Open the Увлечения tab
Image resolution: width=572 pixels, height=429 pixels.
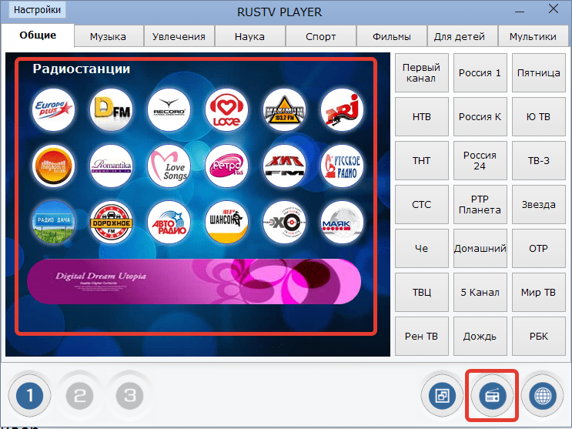click(x=179, y=36)
